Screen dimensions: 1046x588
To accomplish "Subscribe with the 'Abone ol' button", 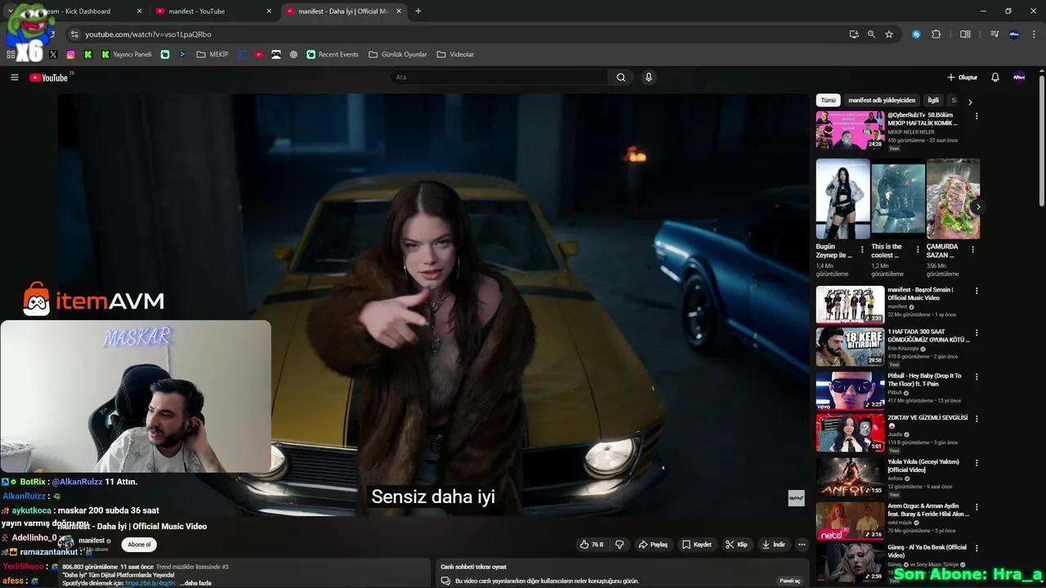I will [139, 545].
